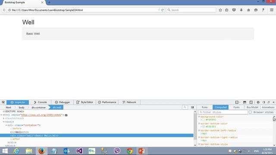This screenshot has width=276, height=155.
Task: Select the ::after pseudo-element line
Action: 15,139
